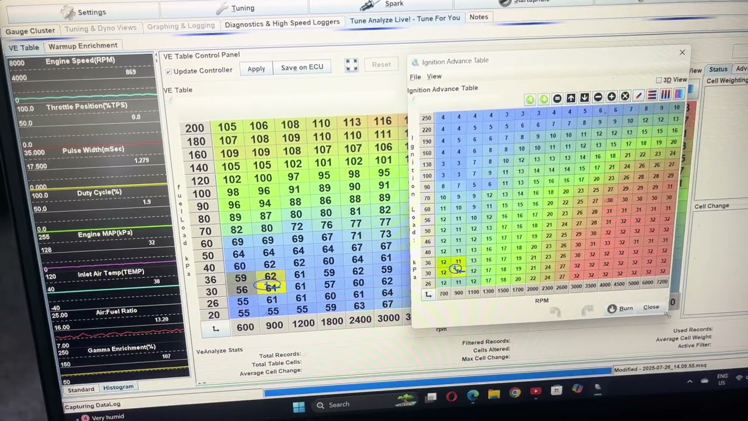748x421 pixels.
Task: Click the add (plus) icon in Ignition toolbar
Action: click(x=611, y=96)
